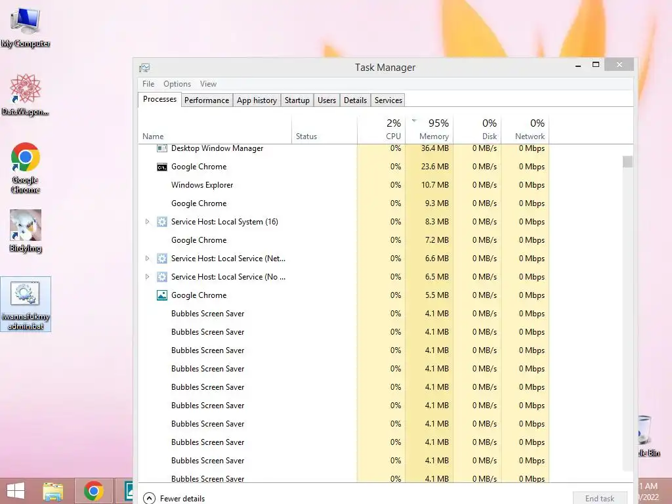Image resolution: width=672 pixels, height=504 pixels.
Task: Switch to the Services tab
Action: point(388,100)
